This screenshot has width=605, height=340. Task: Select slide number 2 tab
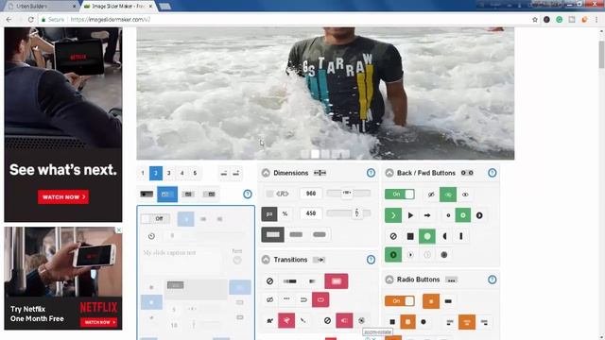click(156, 173)
